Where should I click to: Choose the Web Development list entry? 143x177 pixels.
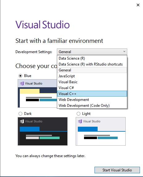(92, 100)
